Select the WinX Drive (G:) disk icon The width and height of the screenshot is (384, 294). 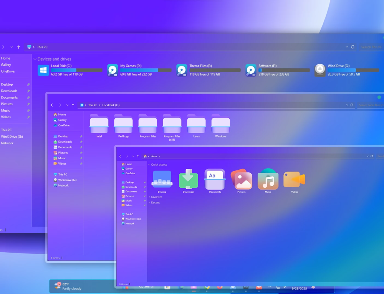pyautogui.click(x=320, y=70)
